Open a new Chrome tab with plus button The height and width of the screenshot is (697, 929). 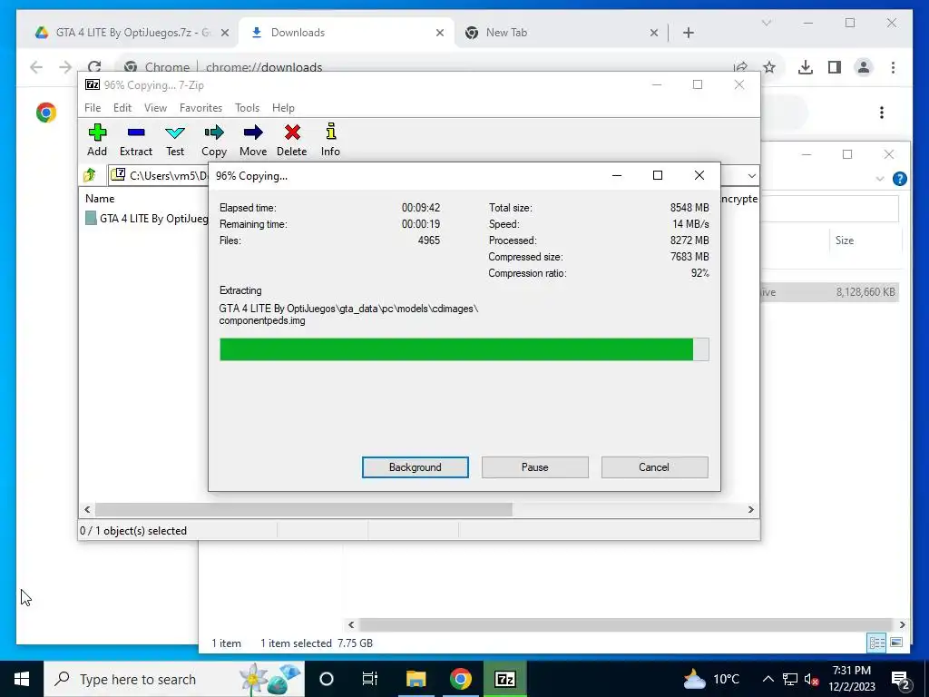coord(689,33)
